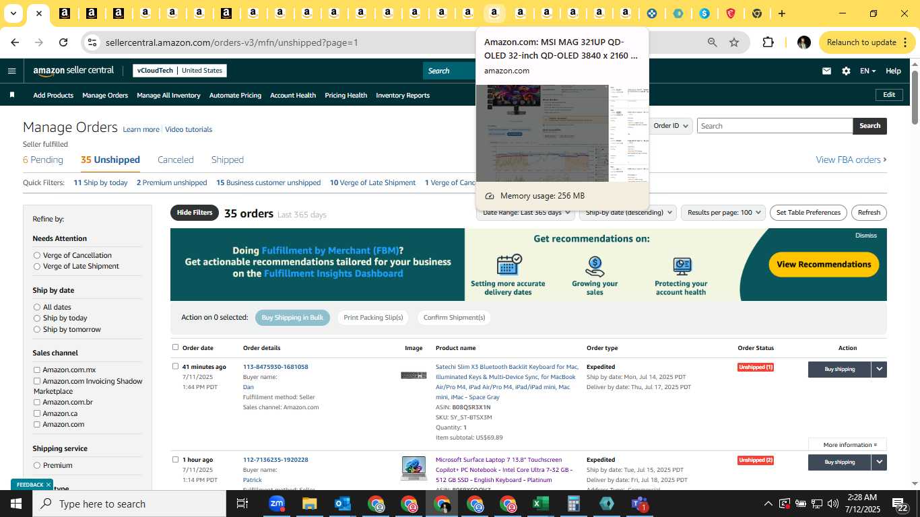The height and width of the screenshot is (517, 920).
Task: Open Results per page dropdown
Action: (x=723, y=213)
